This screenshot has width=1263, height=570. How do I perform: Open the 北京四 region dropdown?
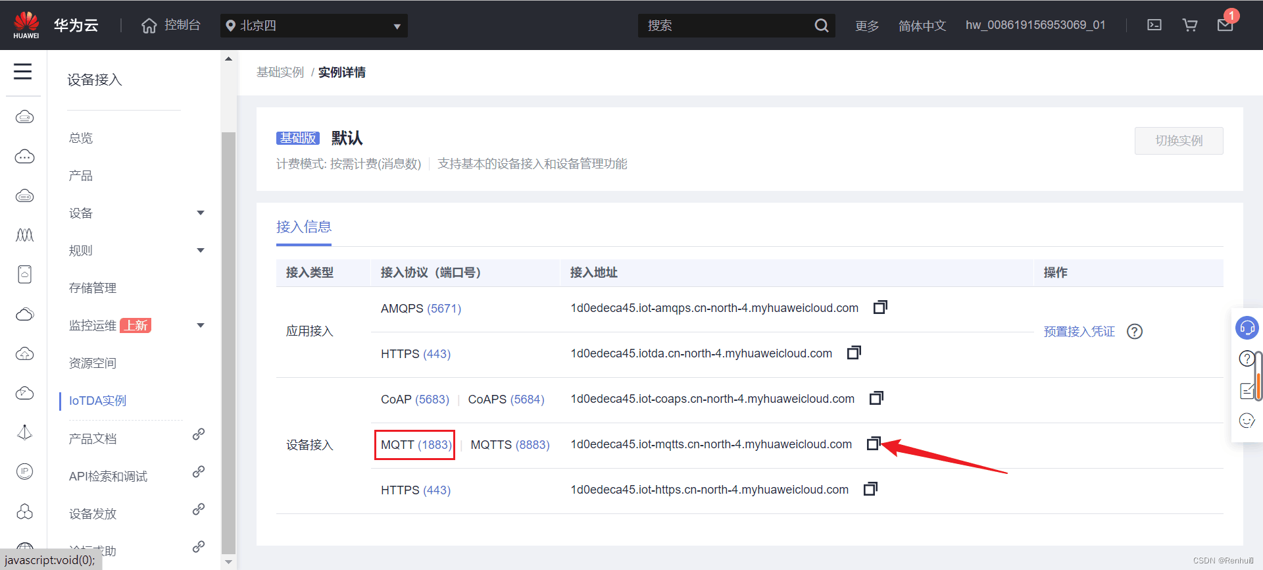[314, 26]
